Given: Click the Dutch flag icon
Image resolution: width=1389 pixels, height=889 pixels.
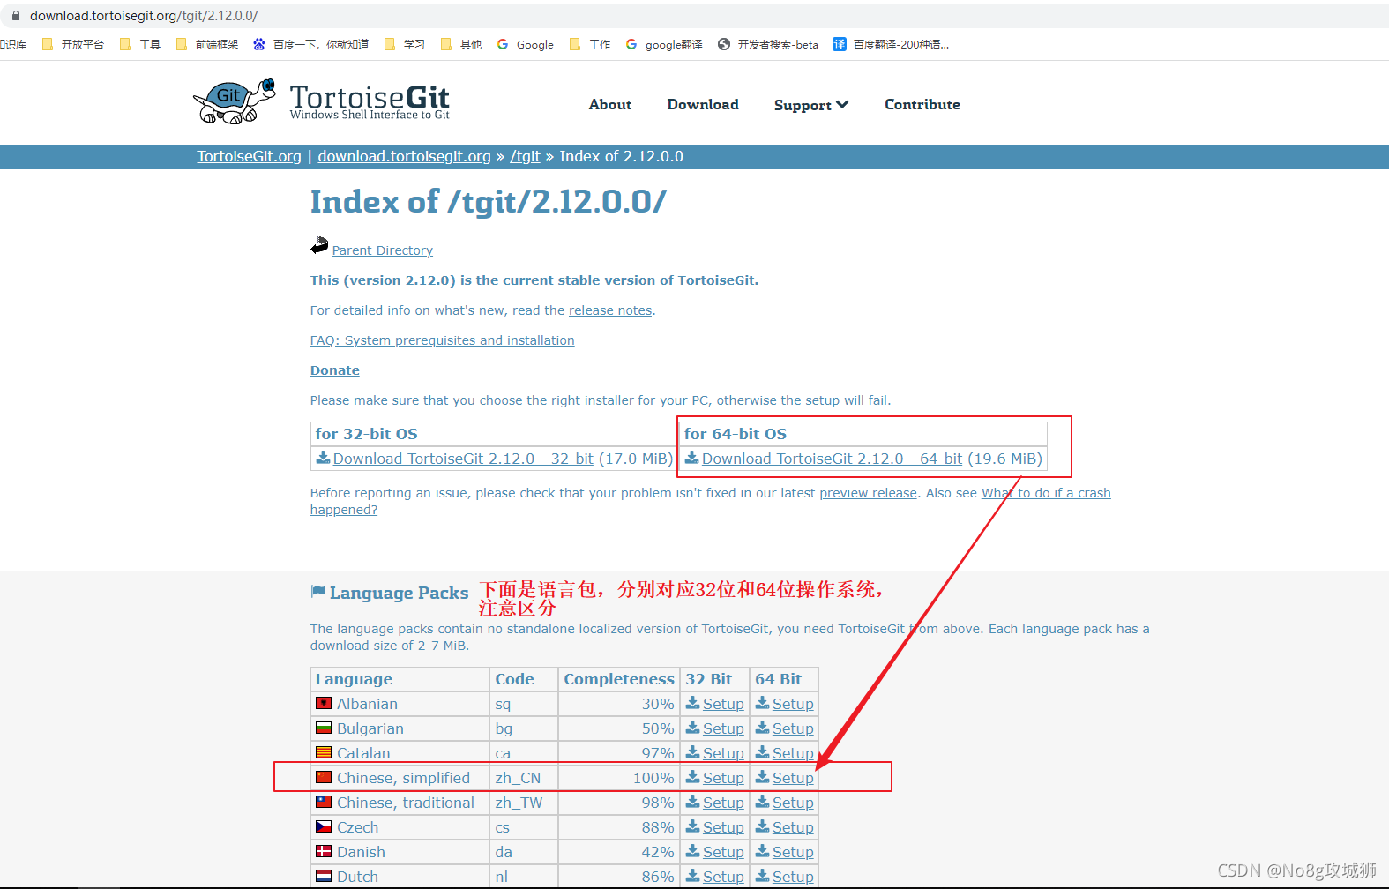Looking at the screenshot, I should click(324, 876).
